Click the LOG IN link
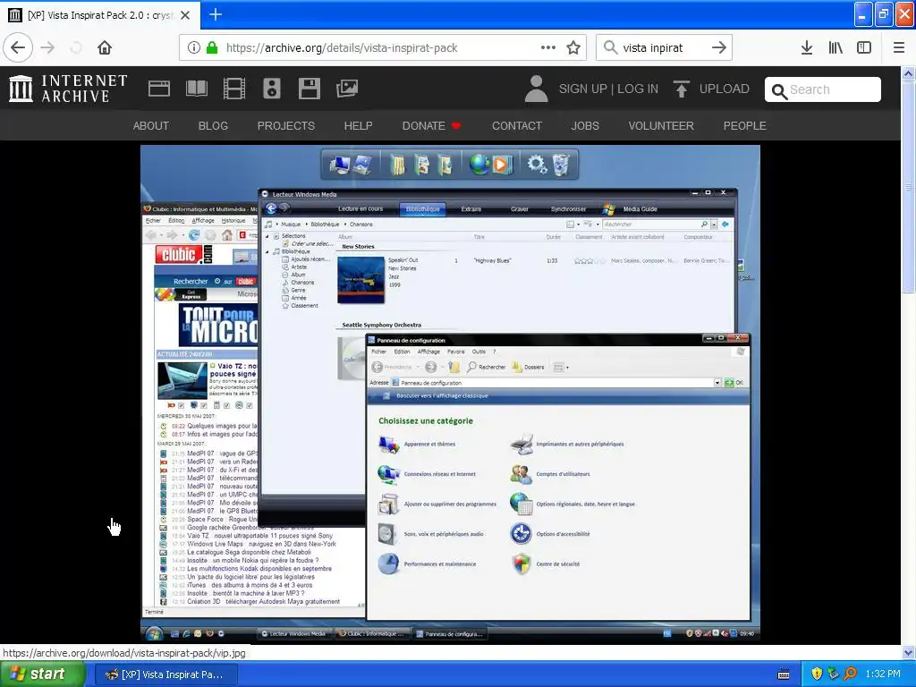The width and height of the screenshot is (916, 687). [638, 89]
